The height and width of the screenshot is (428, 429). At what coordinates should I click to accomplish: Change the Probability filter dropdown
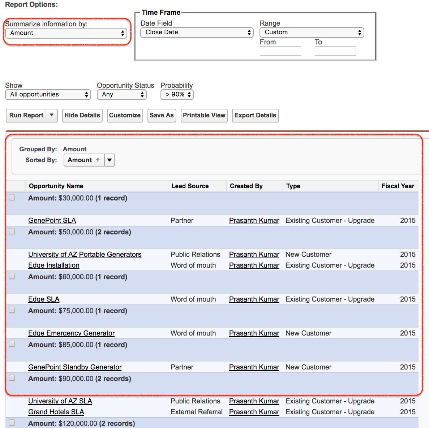pyautogui.click(x=177, y=95)
